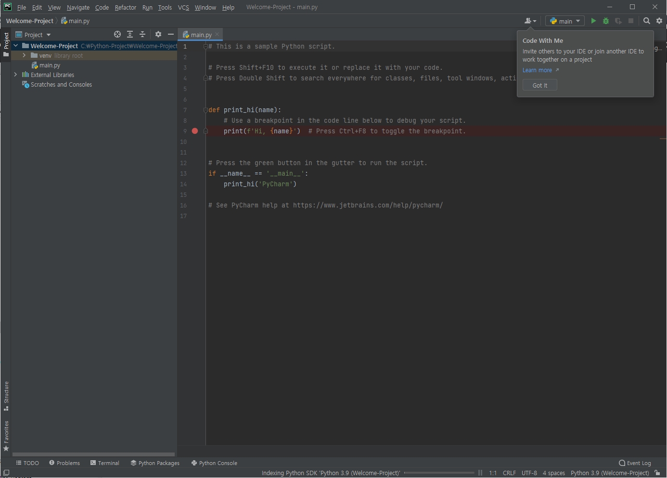Click Run with Coverage icon
This screenshot has height=478, width=667.
coord(618,21)
